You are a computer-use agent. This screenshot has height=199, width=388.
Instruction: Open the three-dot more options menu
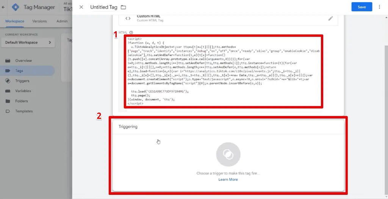tap(379, 7)
